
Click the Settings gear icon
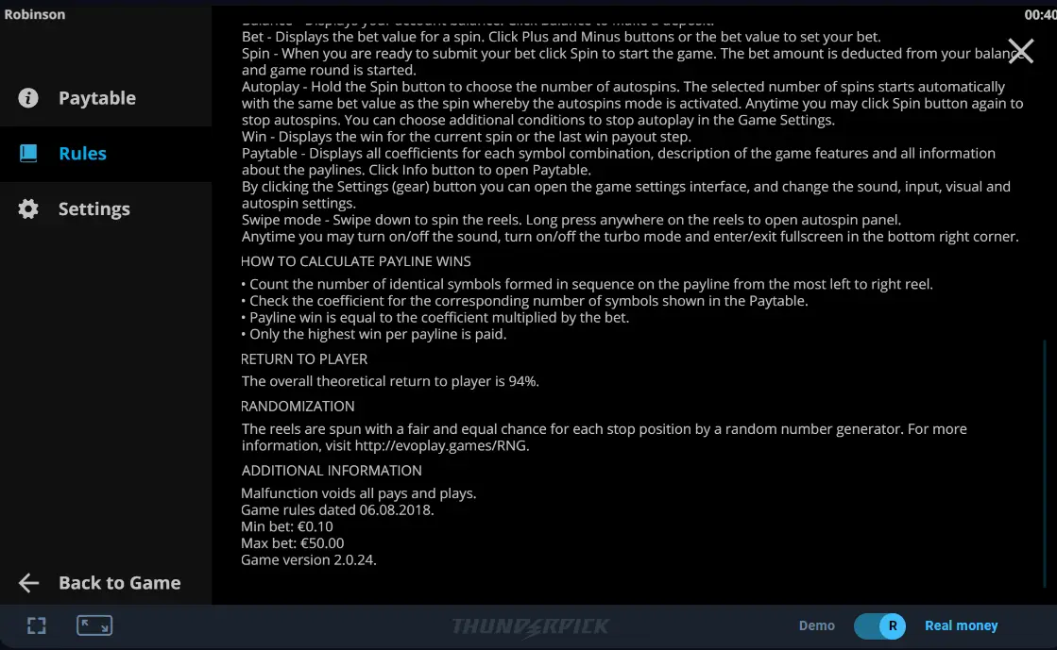click(x=28, y=208)
